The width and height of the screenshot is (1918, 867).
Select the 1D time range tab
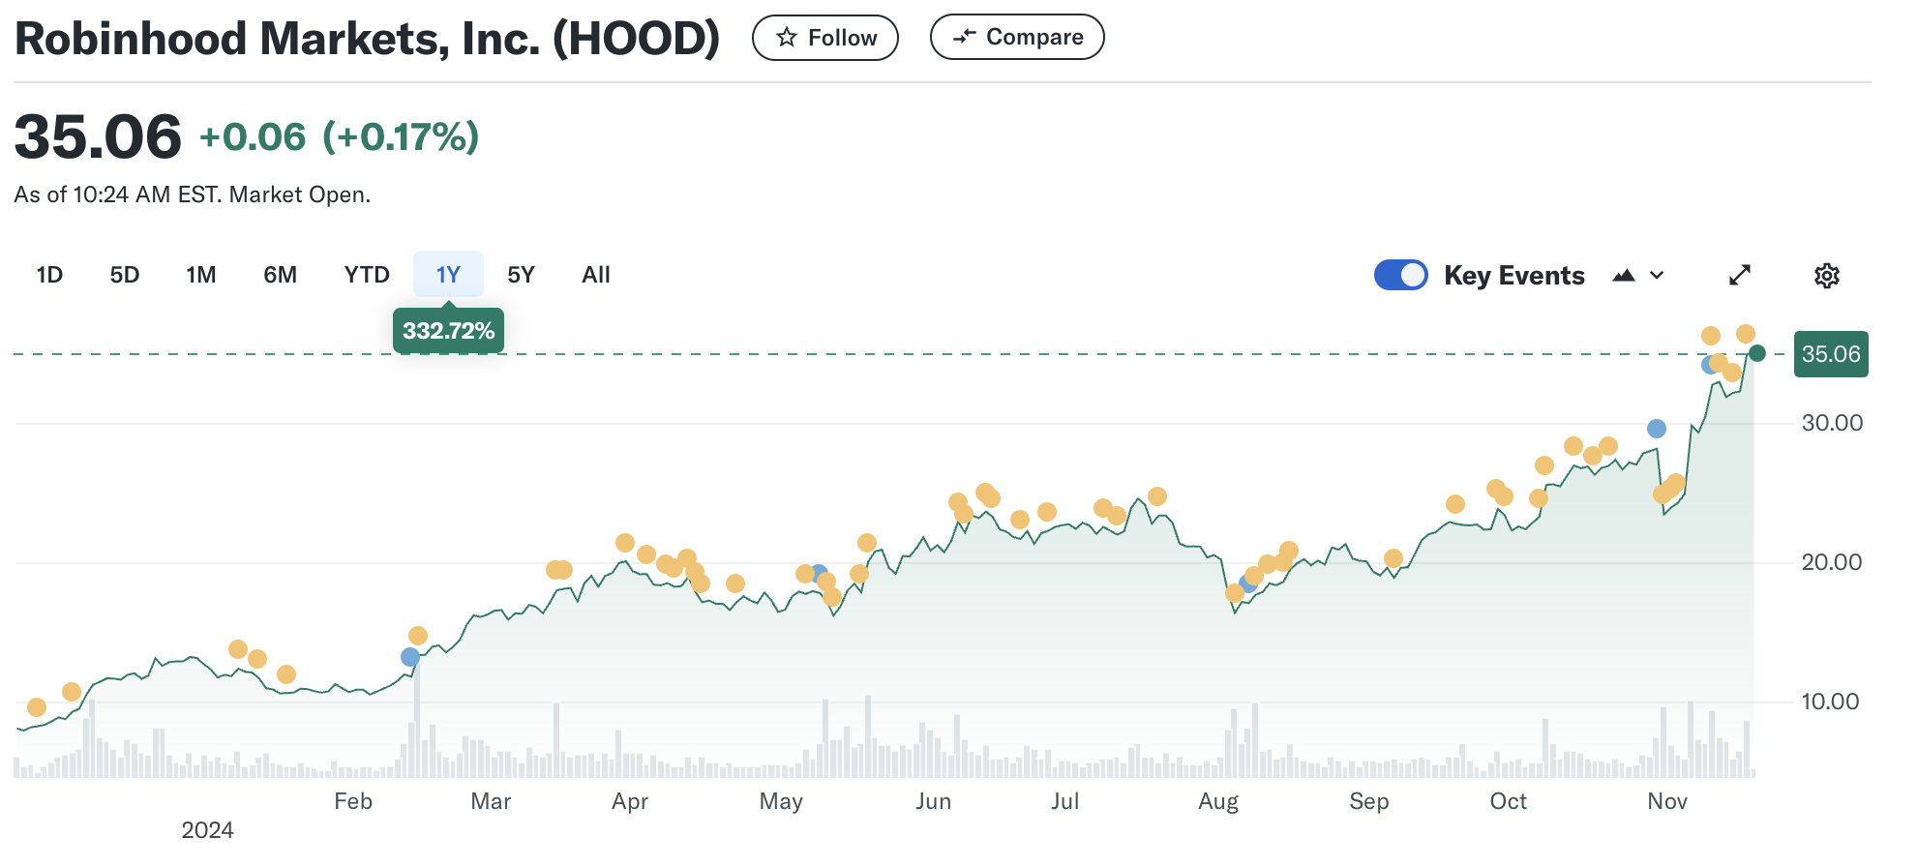point(49,276)
